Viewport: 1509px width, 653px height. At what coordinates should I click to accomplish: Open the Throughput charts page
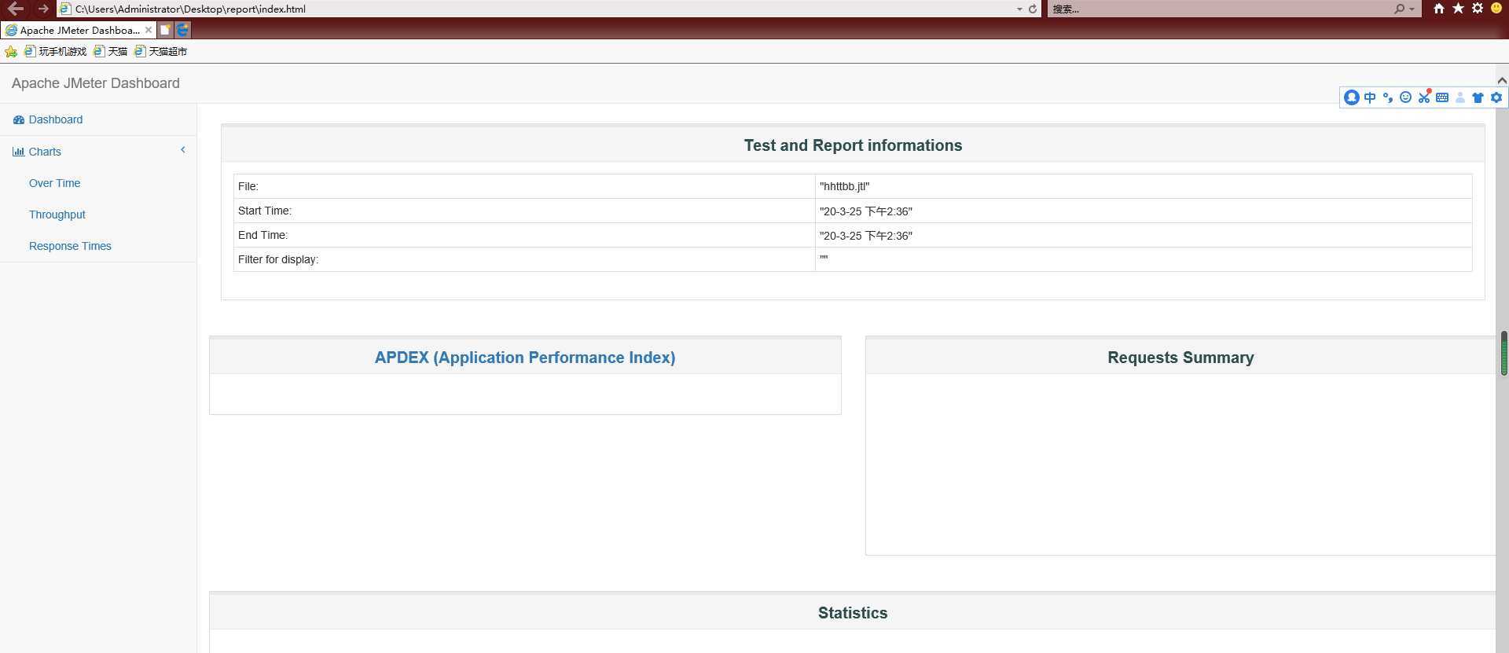pyautogui.click(x=57, y=215)
